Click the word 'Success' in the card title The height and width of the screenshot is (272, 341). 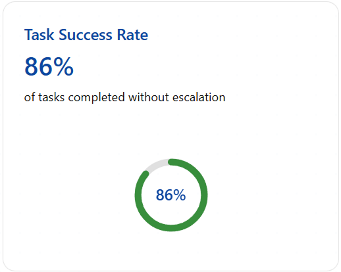(86, 35)
